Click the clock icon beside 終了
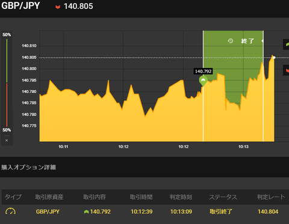 click(x=231, y=41)
